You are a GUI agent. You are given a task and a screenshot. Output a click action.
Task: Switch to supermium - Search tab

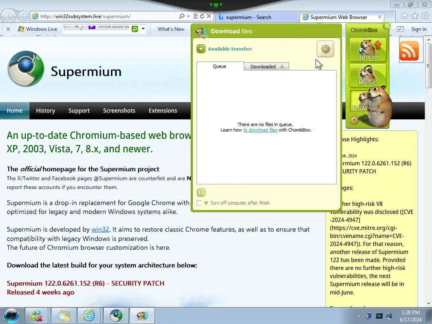(257, 17)
